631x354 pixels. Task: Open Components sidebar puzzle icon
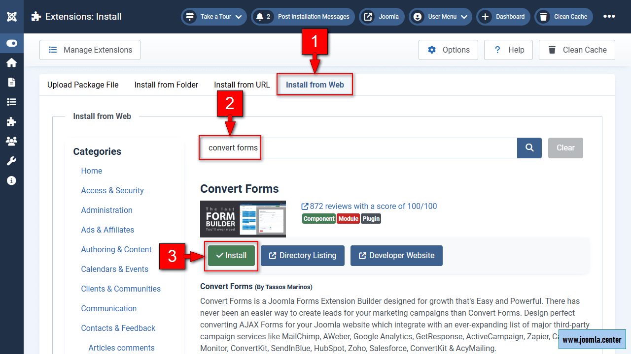pyautogui.click(x=12, y=121)
